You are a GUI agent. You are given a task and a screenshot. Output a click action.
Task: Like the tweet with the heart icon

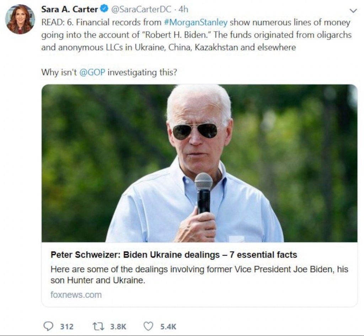pos(148,326)
